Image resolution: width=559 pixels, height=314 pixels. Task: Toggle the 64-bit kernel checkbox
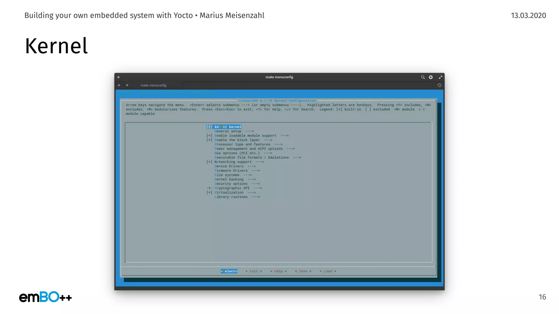point(209,127)
